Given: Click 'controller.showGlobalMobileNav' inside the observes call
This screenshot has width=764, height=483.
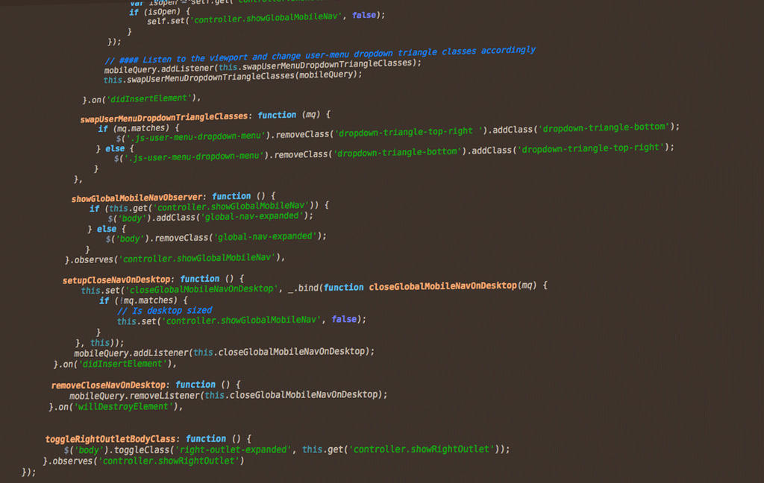Looking at the screenshot, I should point(197,258).
